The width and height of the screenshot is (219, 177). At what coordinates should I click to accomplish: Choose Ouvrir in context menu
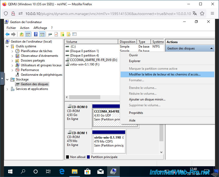tap(167, 55)
